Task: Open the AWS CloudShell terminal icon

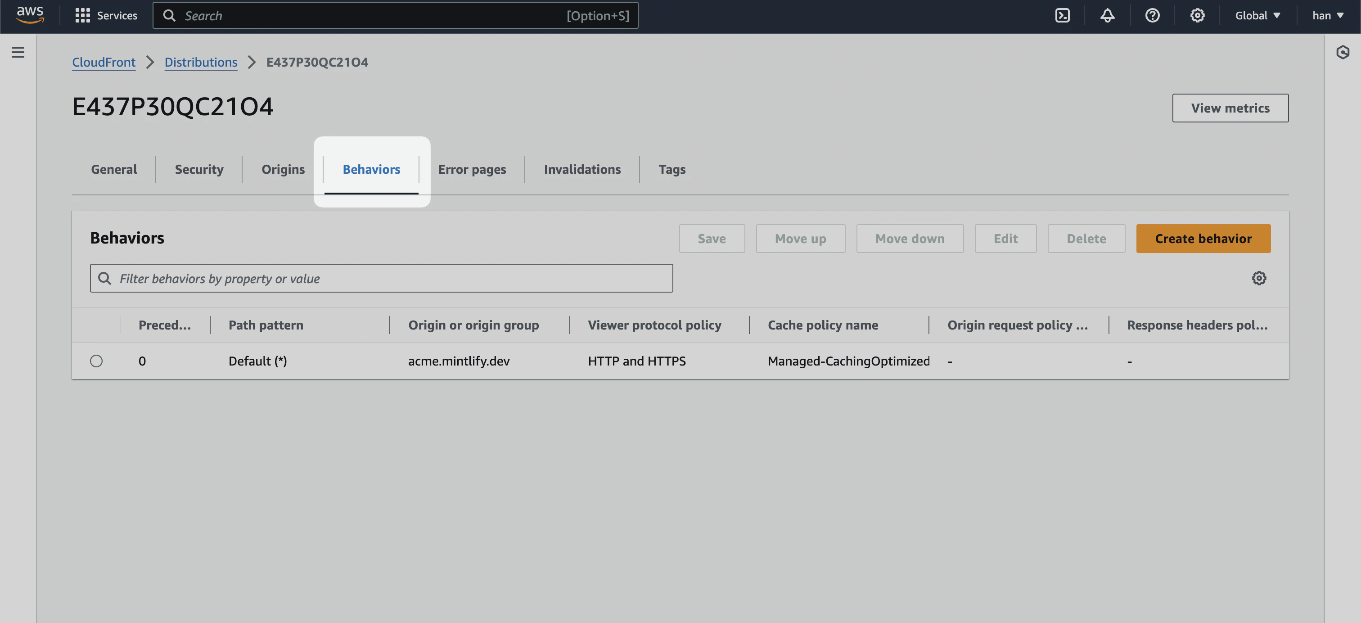Action: (1062, 15)
